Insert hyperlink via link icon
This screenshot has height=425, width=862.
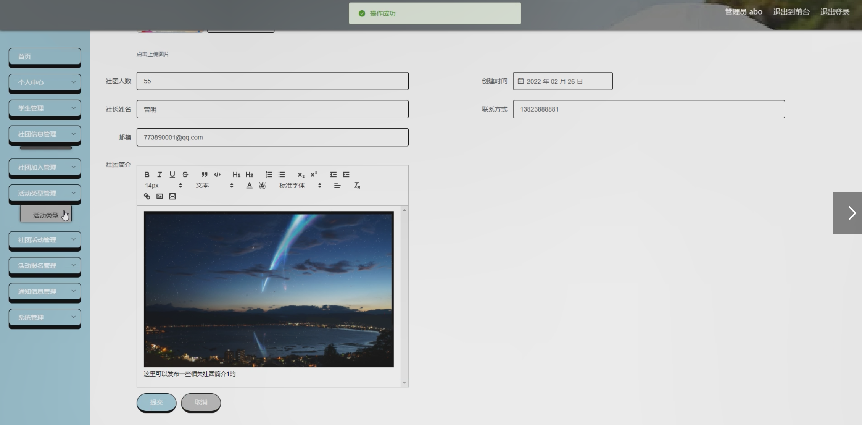point(147,196)
